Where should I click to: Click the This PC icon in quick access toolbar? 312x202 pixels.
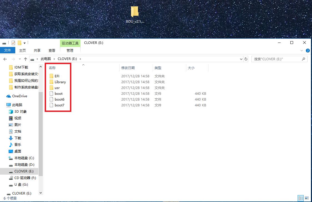[x=4, y=43]
